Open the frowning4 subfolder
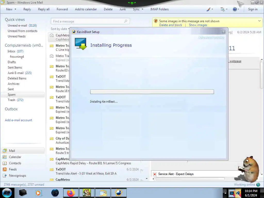The width and height of the screenshot is (264, 198). point(17,56)
